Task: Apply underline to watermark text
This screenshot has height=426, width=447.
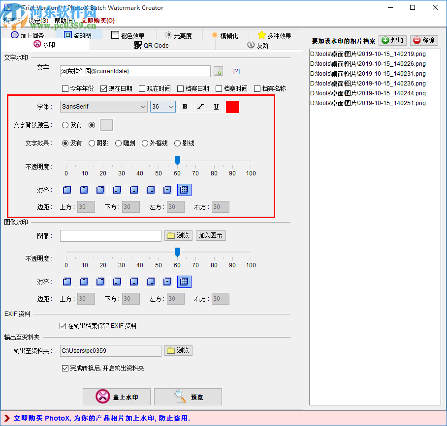Action: coord(216,107)
